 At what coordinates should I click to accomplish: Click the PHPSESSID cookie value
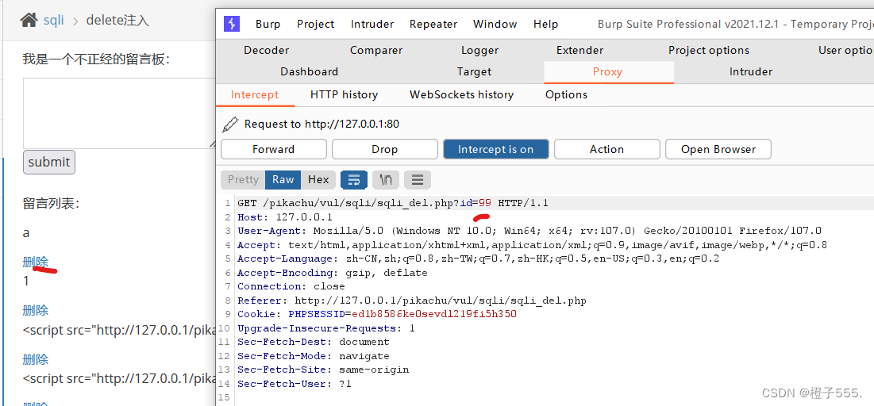tap(434, 314)
